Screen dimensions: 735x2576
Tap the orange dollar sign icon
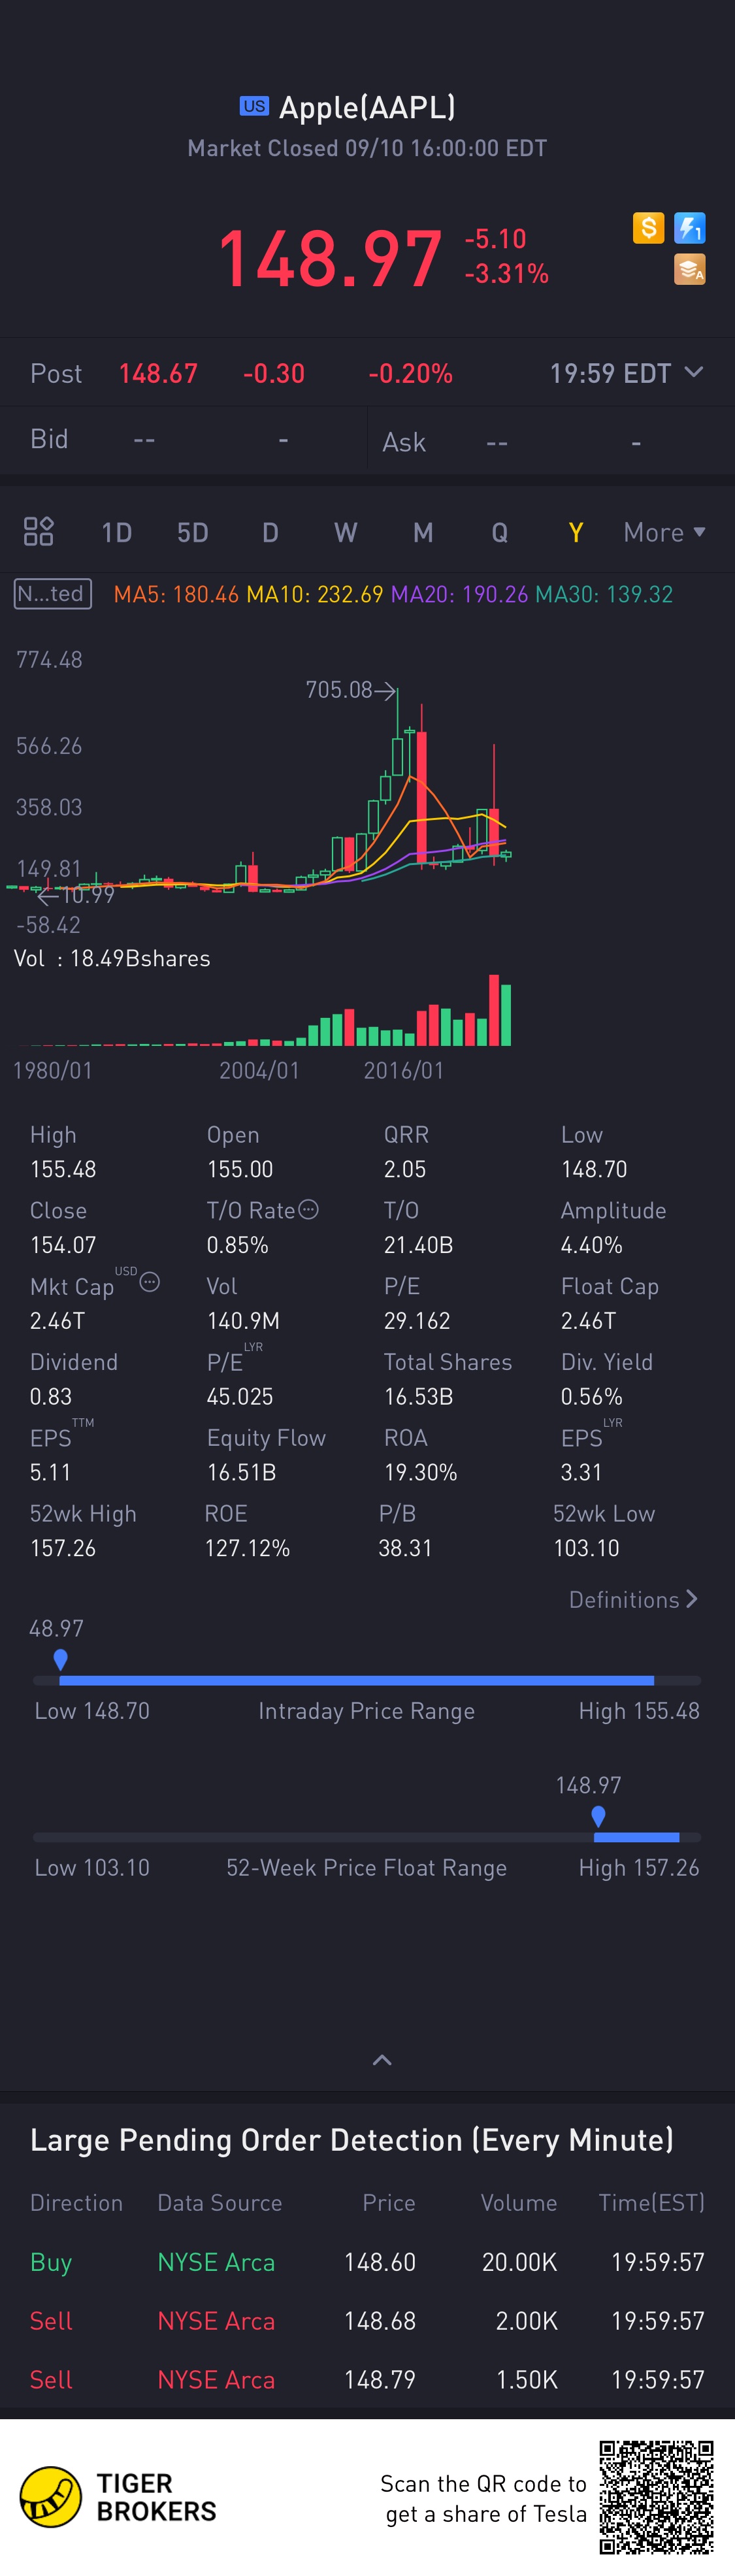pos(648,228)
